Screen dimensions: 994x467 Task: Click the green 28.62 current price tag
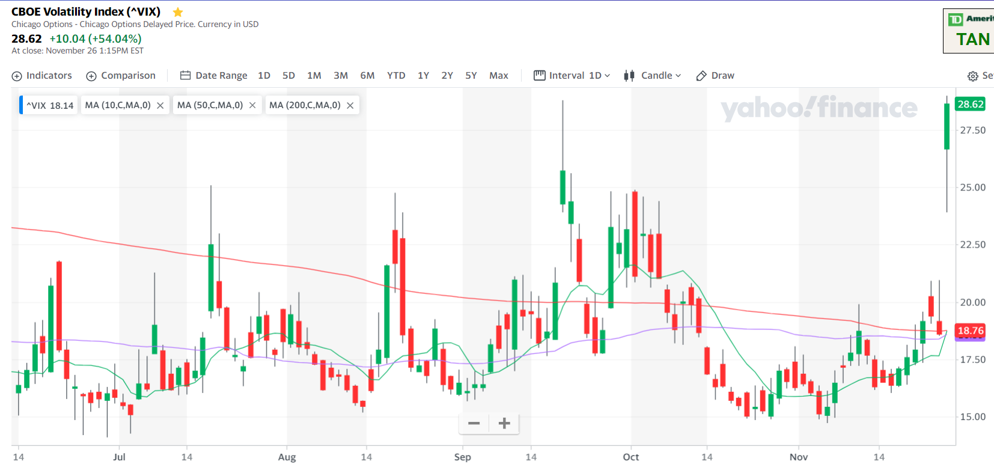971,104
